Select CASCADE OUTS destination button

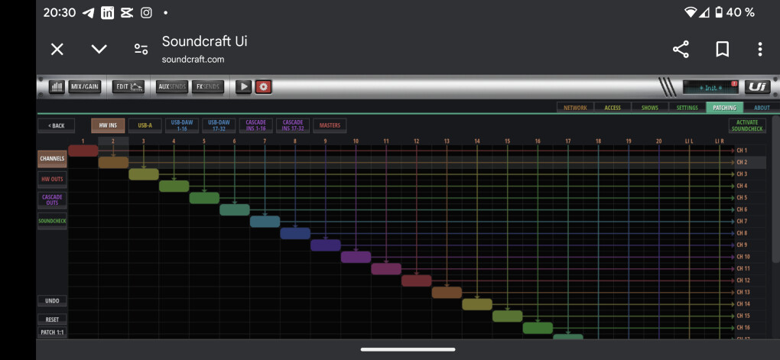tap(52, 199)
